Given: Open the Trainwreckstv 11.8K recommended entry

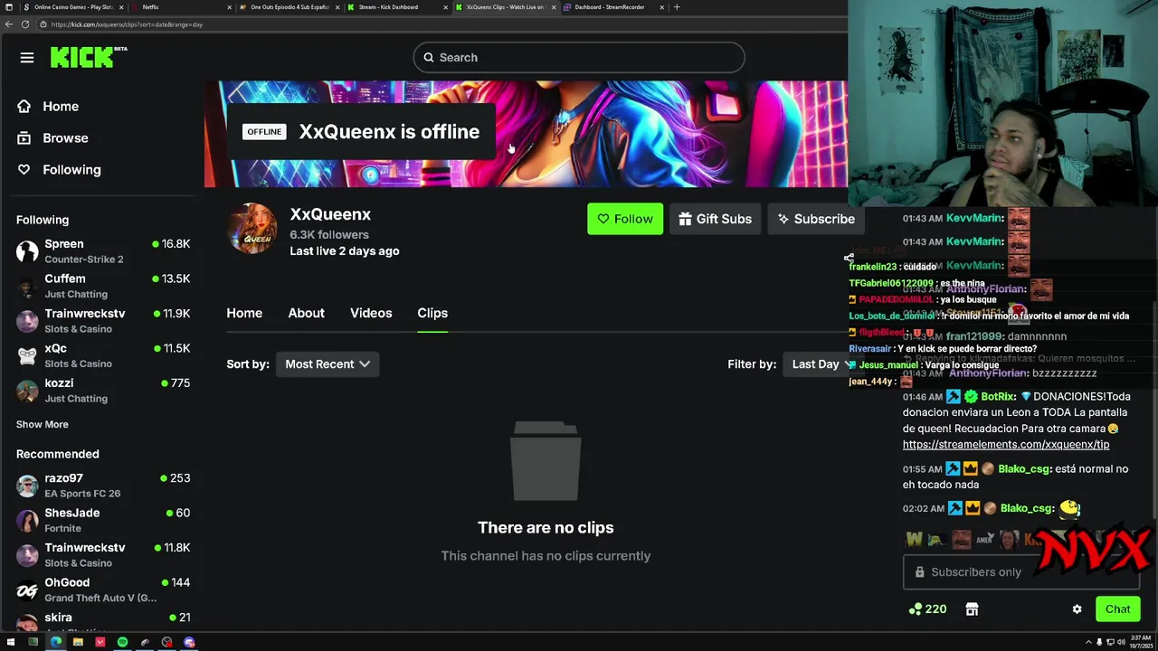Looking at the screenshot, I should point(102,555).
